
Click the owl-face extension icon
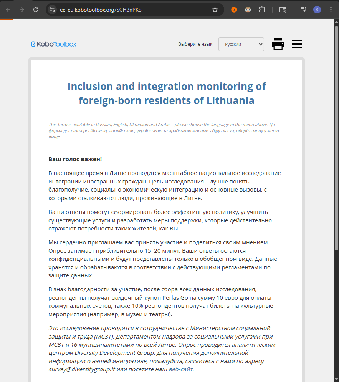pos(248,10)
